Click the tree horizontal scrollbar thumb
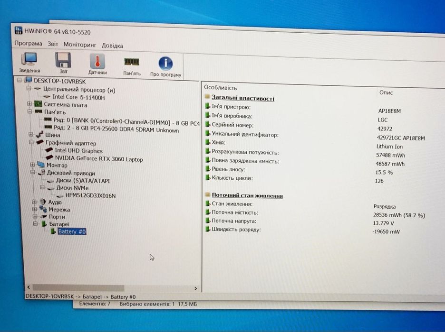Screen dimensions: 445x332 (x=78, y=287)
